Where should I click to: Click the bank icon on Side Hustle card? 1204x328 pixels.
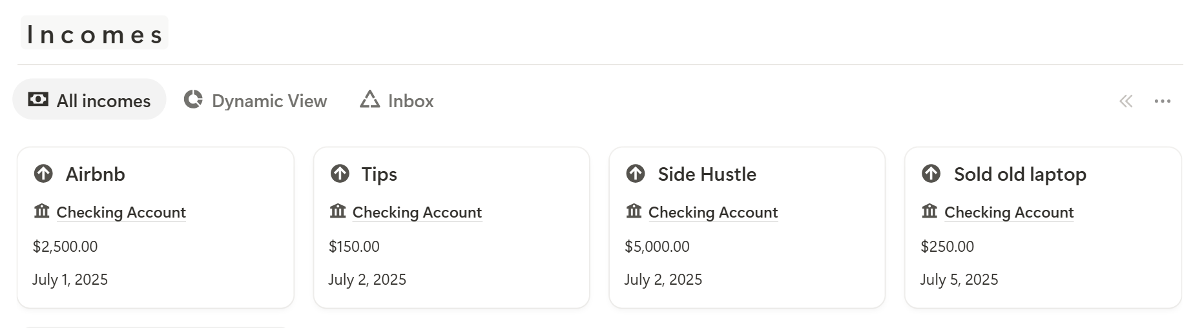[x=634, y=211]
